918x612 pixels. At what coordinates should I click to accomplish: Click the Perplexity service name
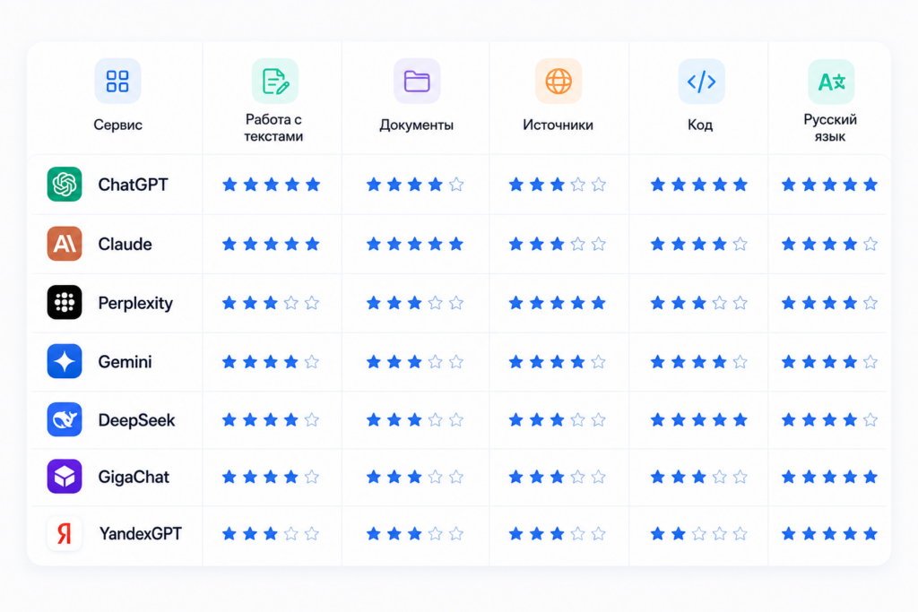(135, 303)
